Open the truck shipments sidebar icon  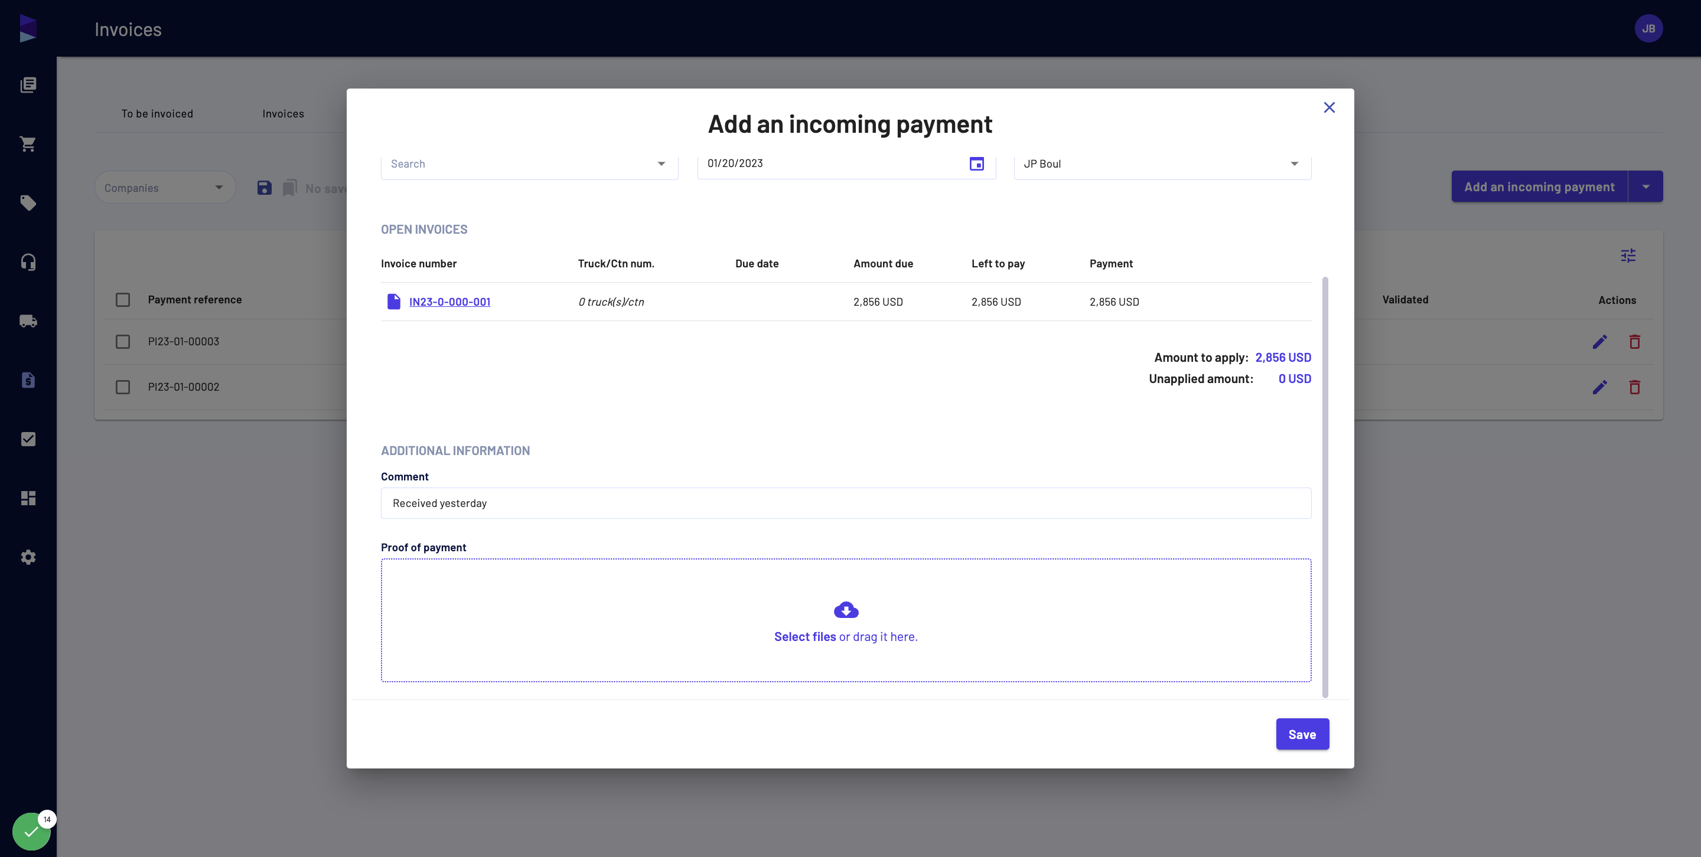[x=28, y=321]
